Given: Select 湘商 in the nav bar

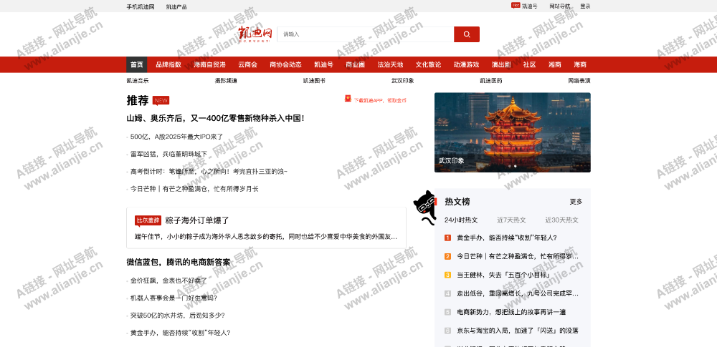Looking at the screenshot, I should pos(555,65).
